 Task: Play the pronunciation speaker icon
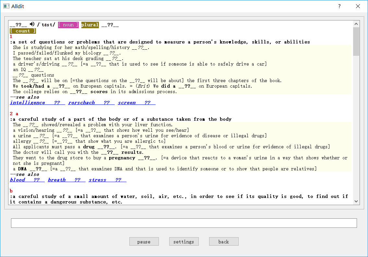tap(32, 24)
